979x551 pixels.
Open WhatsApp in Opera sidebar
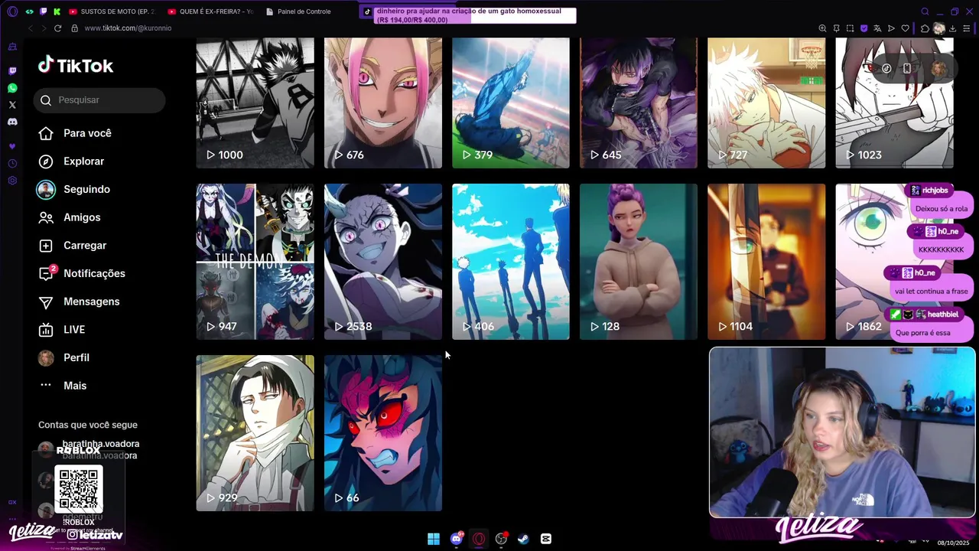pyautogui.click(x=12, y=88)
